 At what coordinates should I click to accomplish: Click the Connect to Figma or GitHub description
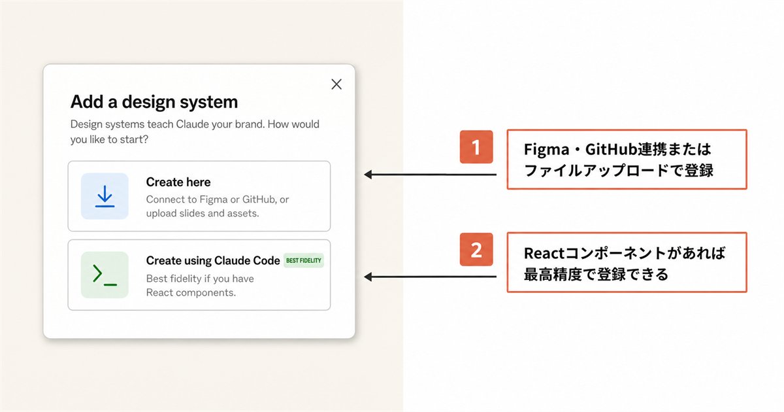218,206
